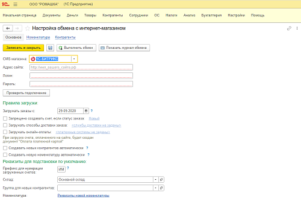This screenshot has height=222, width=301.
Task: Click the Группа для новых контрагентов field
Action: coord(105,188)
